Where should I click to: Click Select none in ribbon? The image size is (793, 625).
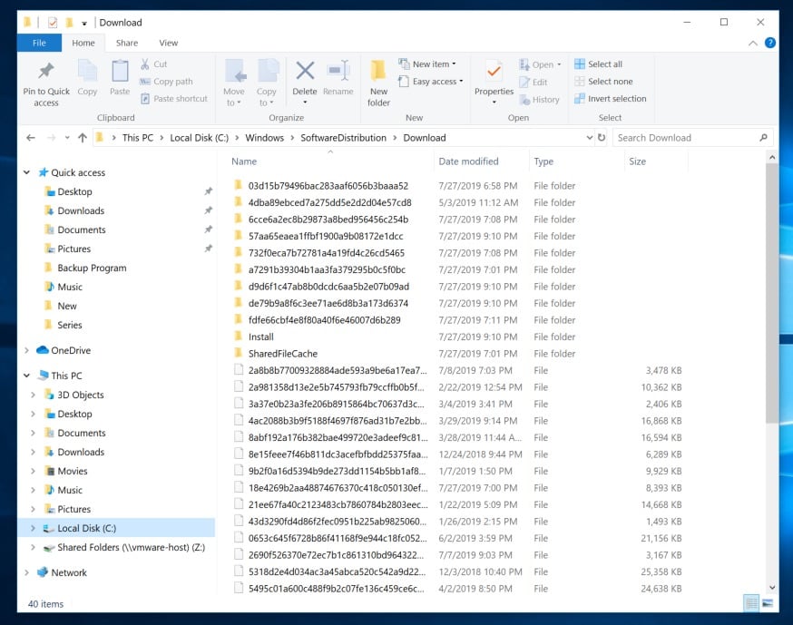point(604,82)
